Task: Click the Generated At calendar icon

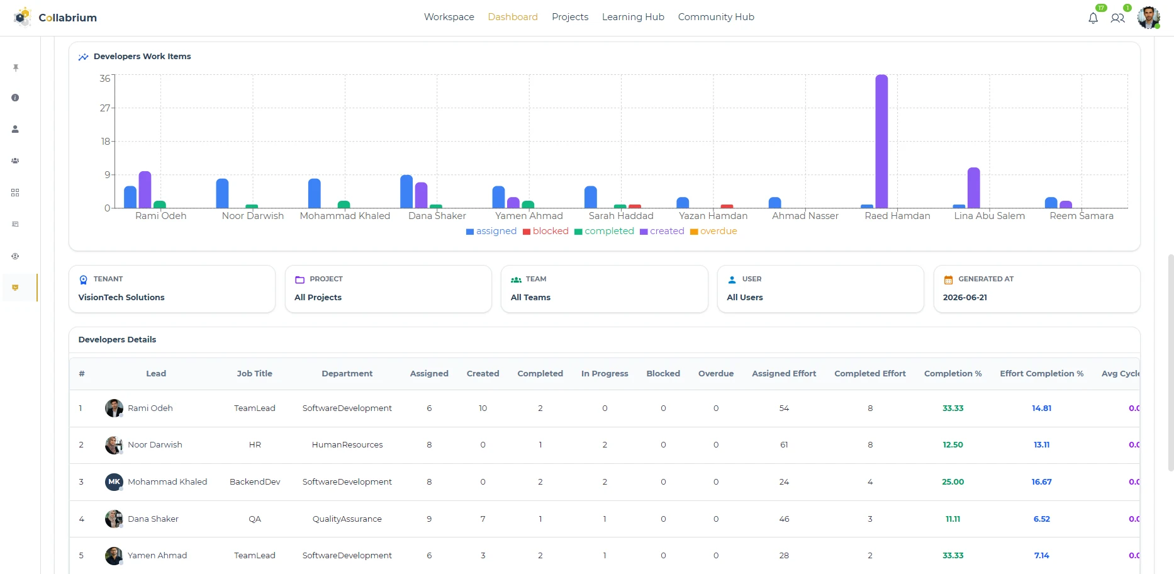Action: point(948,279)
